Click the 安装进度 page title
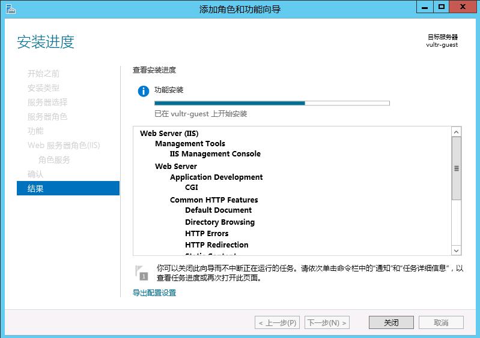This screenshot has width=480, height=338. click(x=46, y=42)
